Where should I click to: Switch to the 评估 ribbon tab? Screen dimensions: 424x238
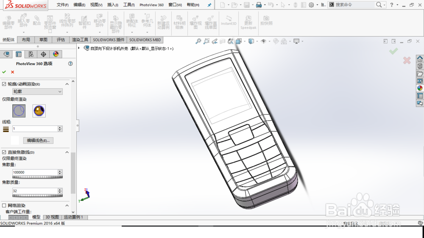pos(61,40)
